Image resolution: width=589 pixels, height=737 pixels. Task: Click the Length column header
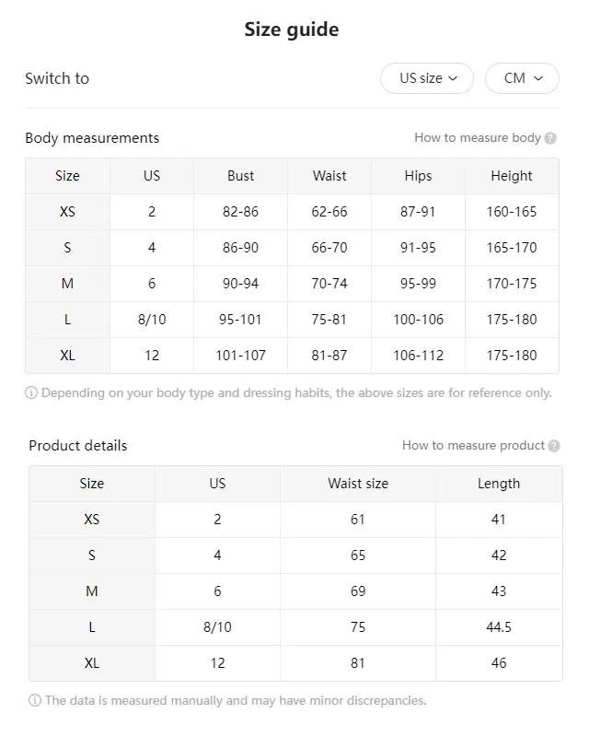coord(499,484)
